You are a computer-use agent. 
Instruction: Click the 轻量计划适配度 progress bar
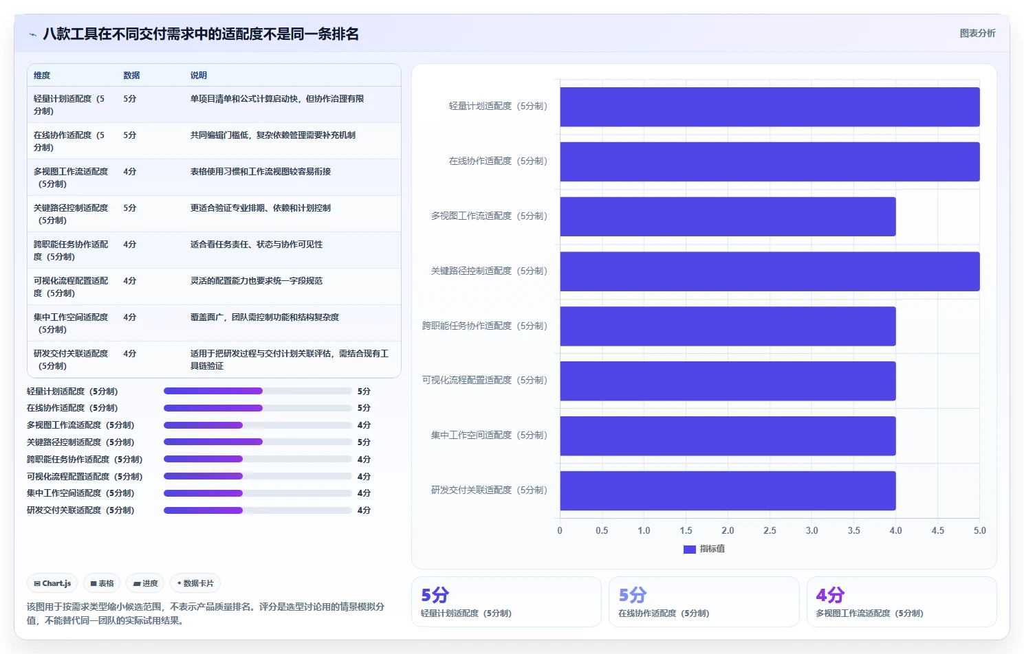pyautogui.click(x=258, y=391)
